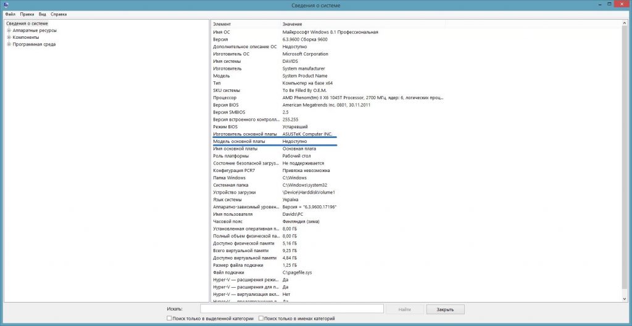Viewport: 632px width, 326px height.
Task: Expand the Компоненты tree node
Action: pyautogui.click(x=9, y=37)
